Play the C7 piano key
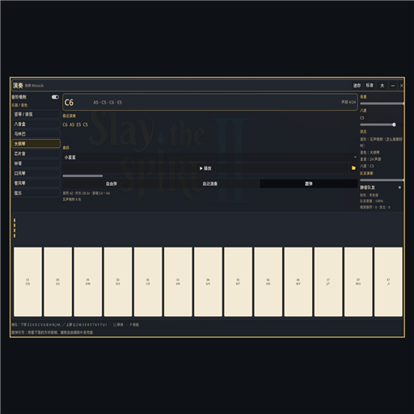Viewport: 414px width, 414px height. click(x=328, y=281)
